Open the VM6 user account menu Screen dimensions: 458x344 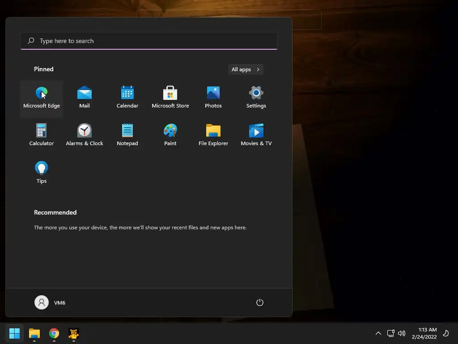[x=50, y=302]
